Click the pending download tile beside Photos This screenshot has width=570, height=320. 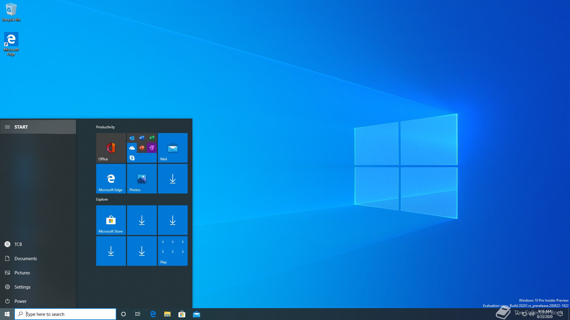pyautogui.click(x=173, y=178)
